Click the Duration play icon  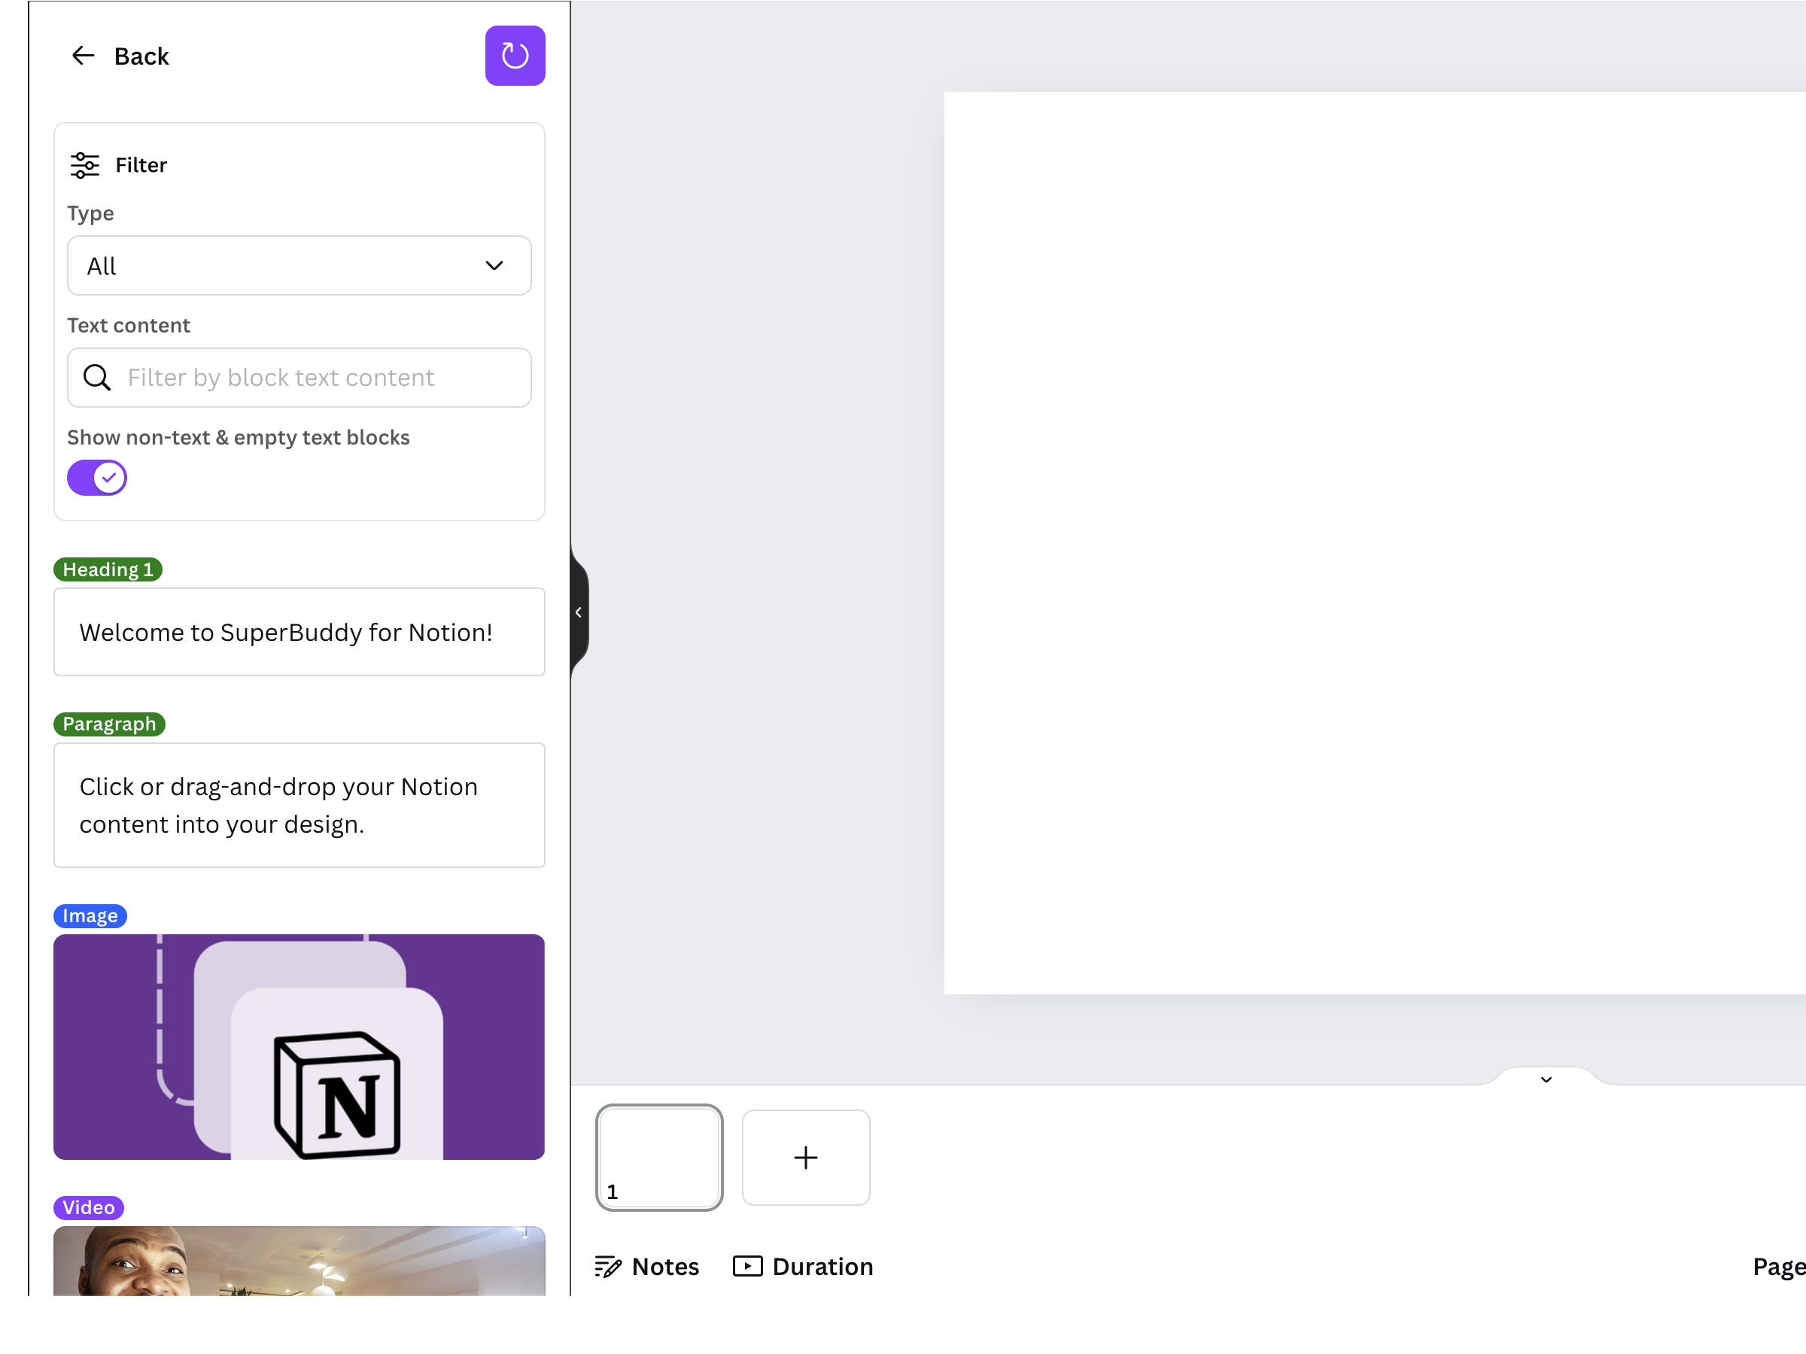tap(747, 1266)
